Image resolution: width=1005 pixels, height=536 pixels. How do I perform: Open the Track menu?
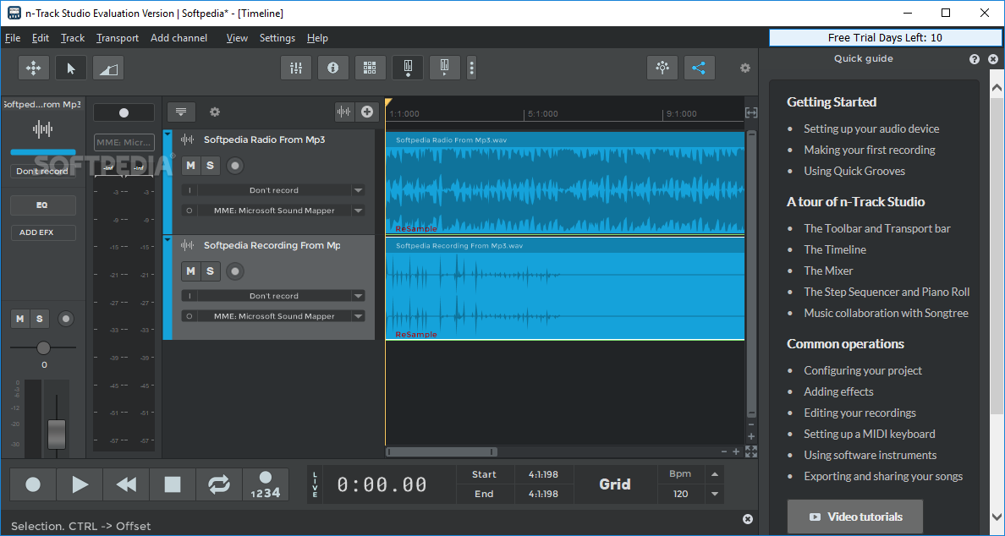(x=73, y=38)
